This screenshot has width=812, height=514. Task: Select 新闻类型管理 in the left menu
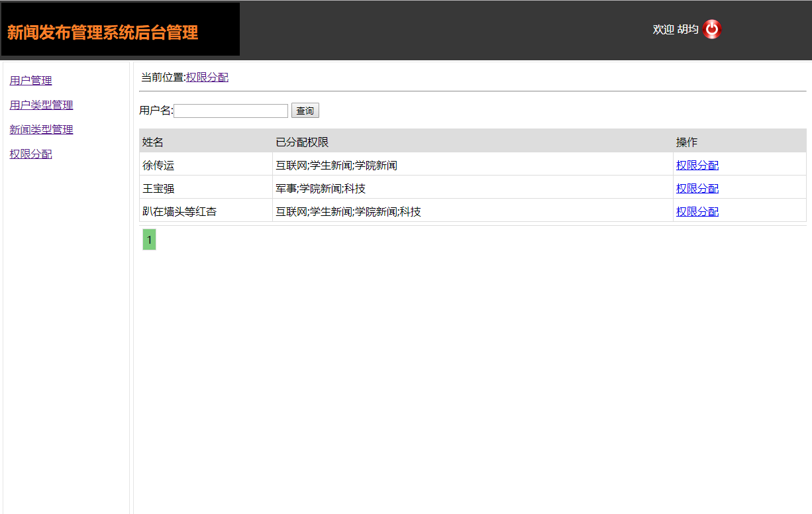(42, 129)
